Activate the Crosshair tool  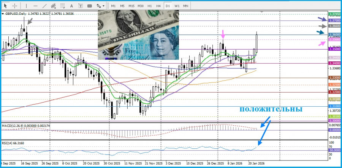(x=14, y=6)
